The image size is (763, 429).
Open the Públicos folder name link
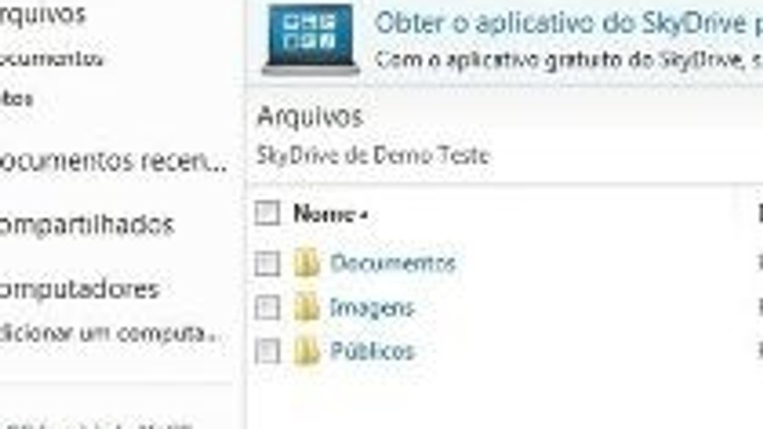(x=373, y=352)
